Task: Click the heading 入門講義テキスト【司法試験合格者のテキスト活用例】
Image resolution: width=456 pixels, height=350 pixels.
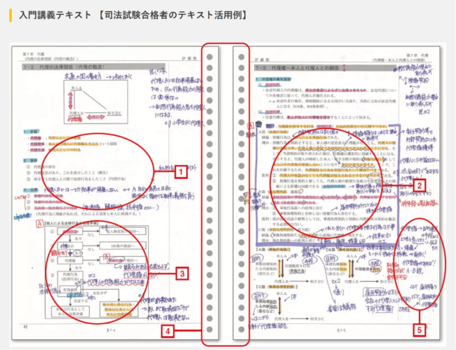Action: (x=133, y=15)
